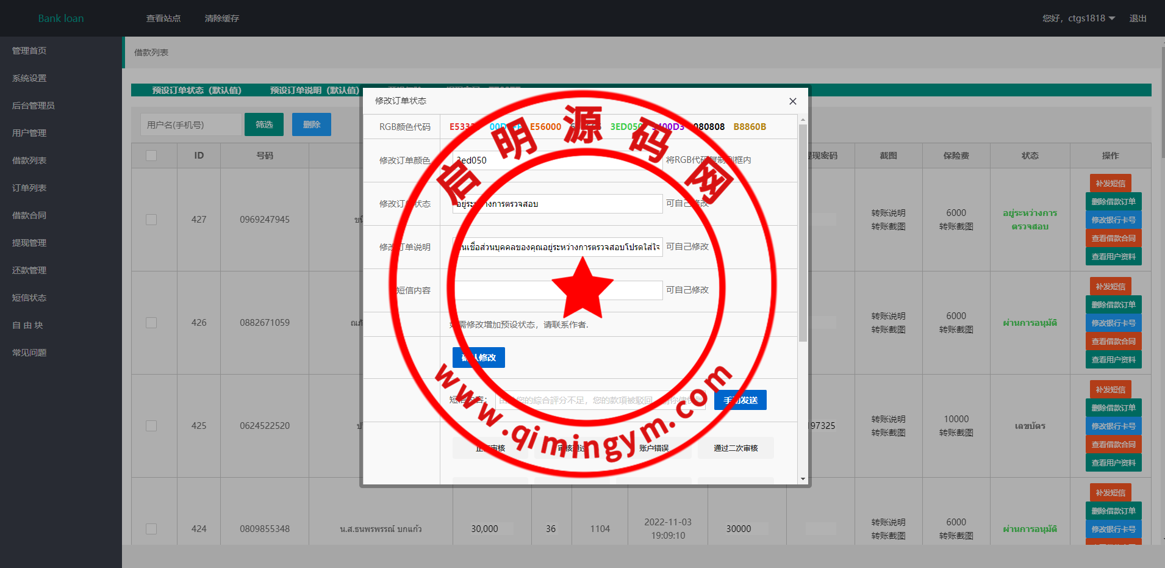The width and height of the screenshot is (1165, 568).
Task: Close the 修改订单状态 dialog
Action: (x=792, y=101)
